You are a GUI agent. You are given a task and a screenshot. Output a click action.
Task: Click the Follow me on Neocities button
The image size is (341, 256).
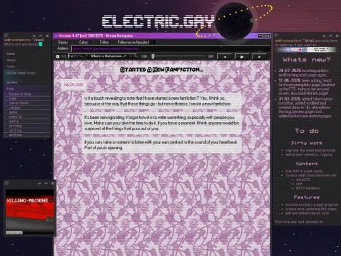pos(135,42)
